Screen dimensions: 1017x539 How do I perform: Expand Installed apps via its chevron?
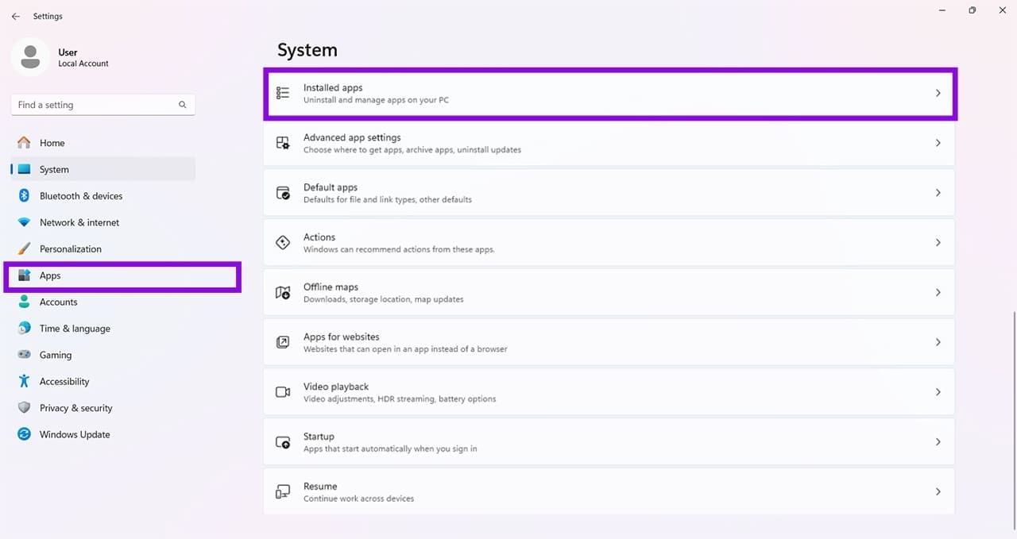tap(938, 93)
